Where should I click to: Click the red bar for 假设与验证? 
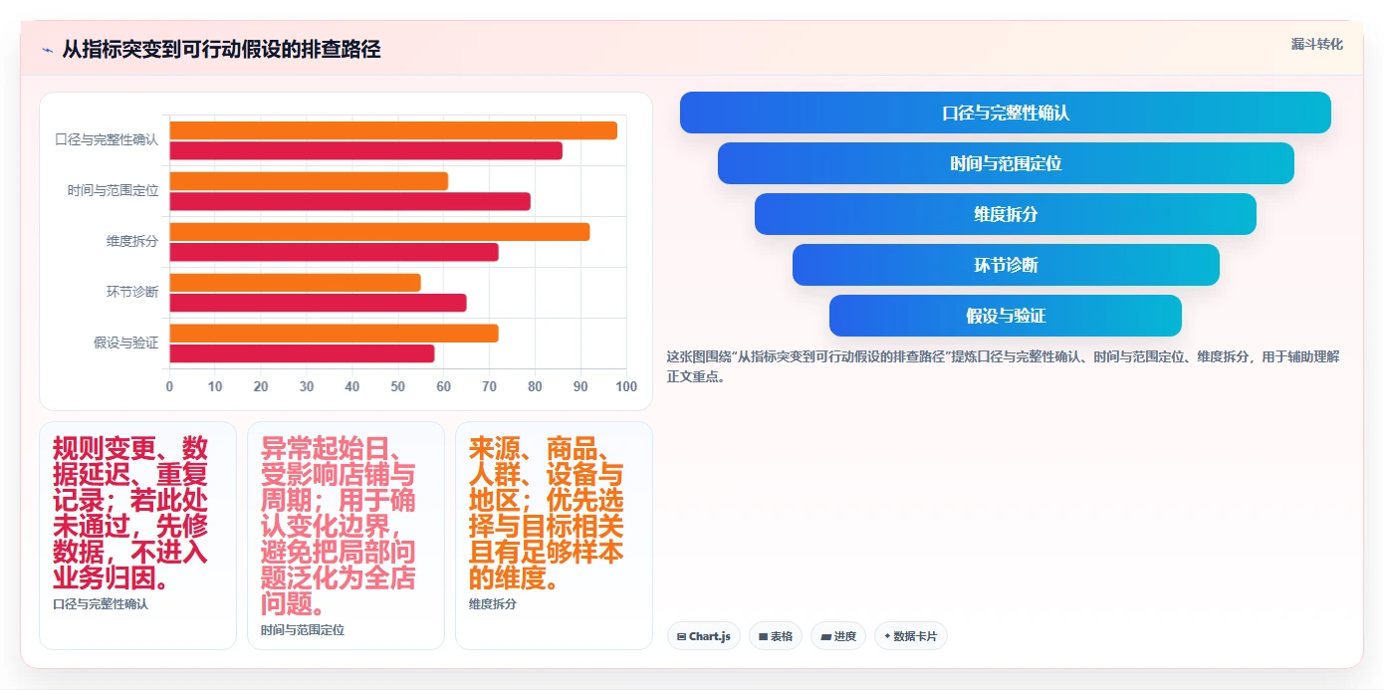[303, 354]
